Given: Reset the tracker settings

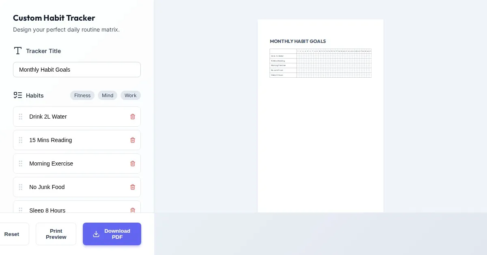Looking at the screenshot, I should (12, 234).
